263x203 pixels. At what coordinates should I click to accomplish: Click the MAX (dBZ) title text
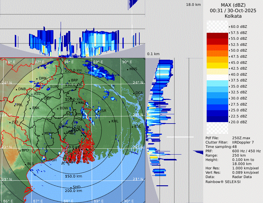(233, 5)
